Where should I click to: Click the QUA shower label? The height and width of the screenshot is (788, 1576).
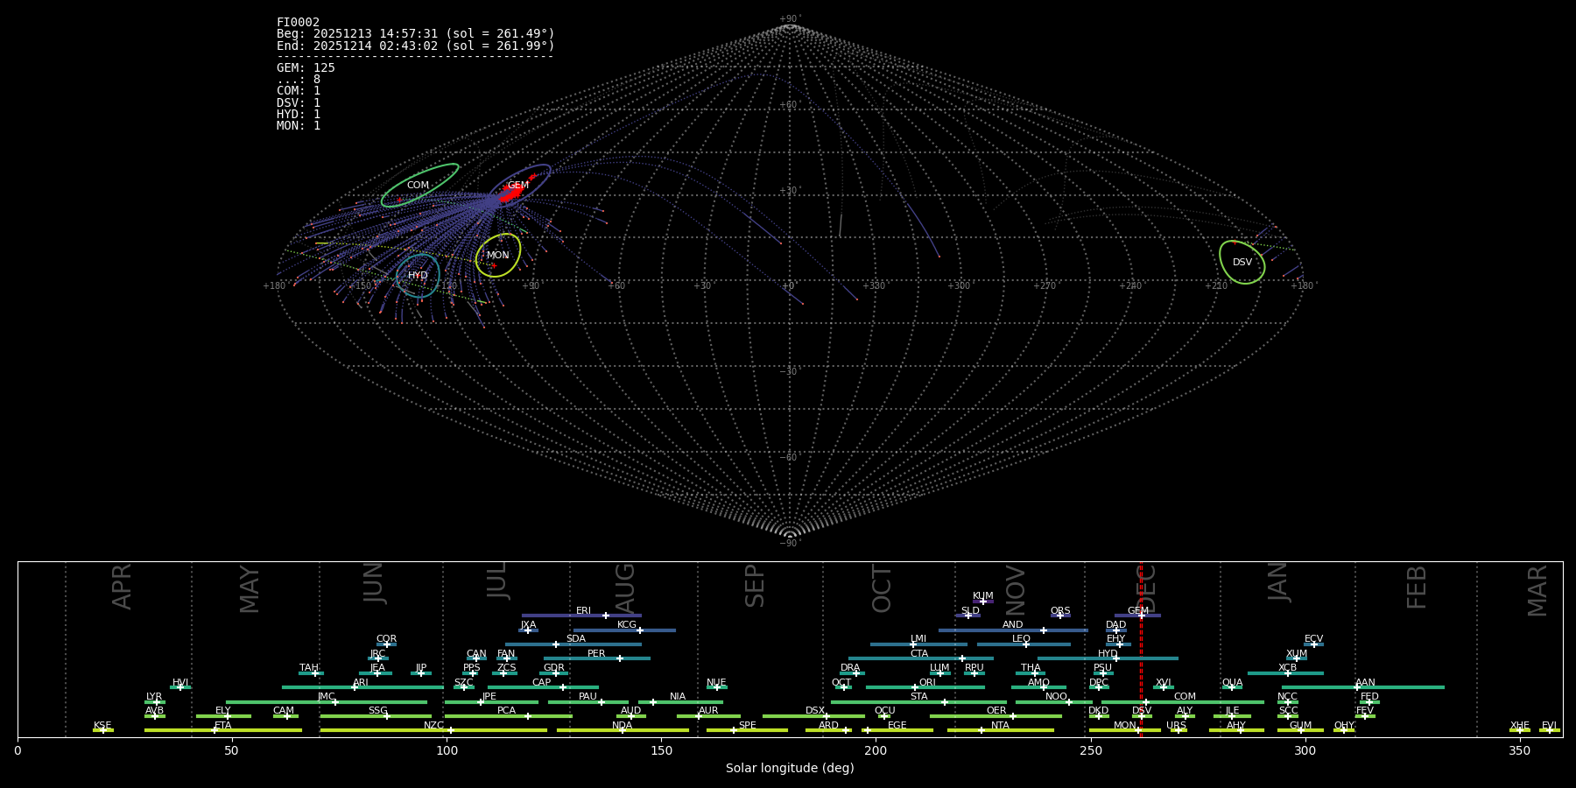point(1232,683)
